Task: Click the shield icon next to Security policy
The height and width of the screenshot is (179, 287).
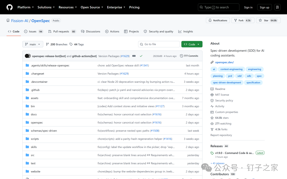Action: pos(212,101)
